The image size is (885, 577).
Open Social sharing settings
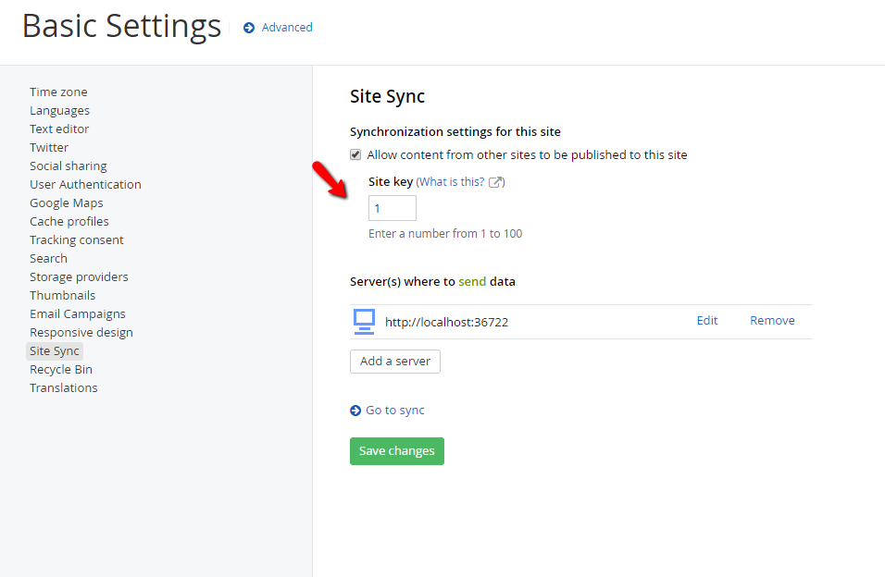(69, 166)
